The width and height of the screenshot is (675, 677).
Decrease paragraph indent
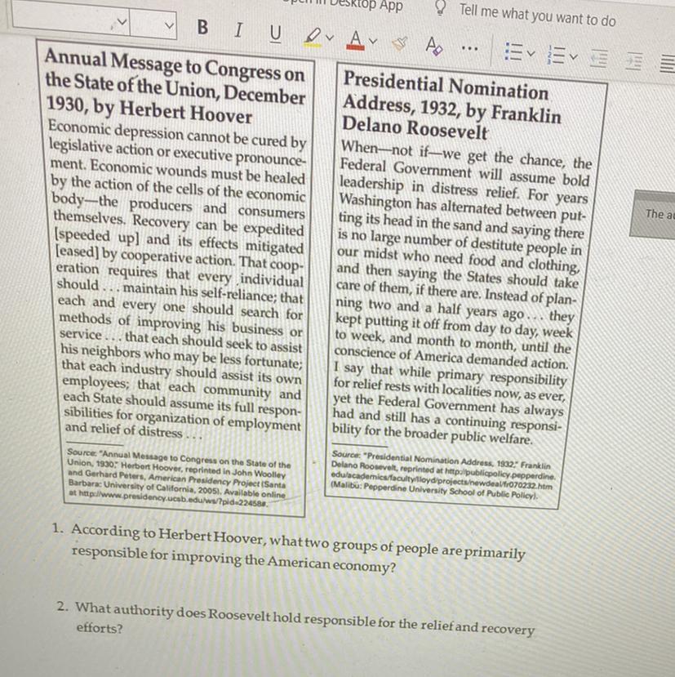tap(600, 58)
